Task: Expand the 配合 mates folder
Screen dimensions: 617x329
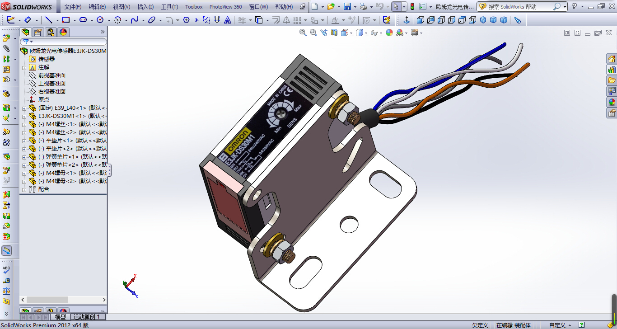Action: (24, 189)
